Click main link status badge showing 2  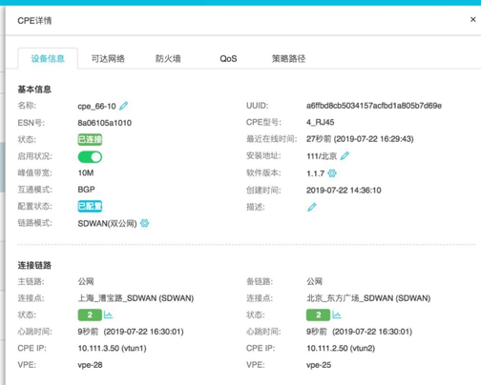pyautogui.click(x=90, y=314)
